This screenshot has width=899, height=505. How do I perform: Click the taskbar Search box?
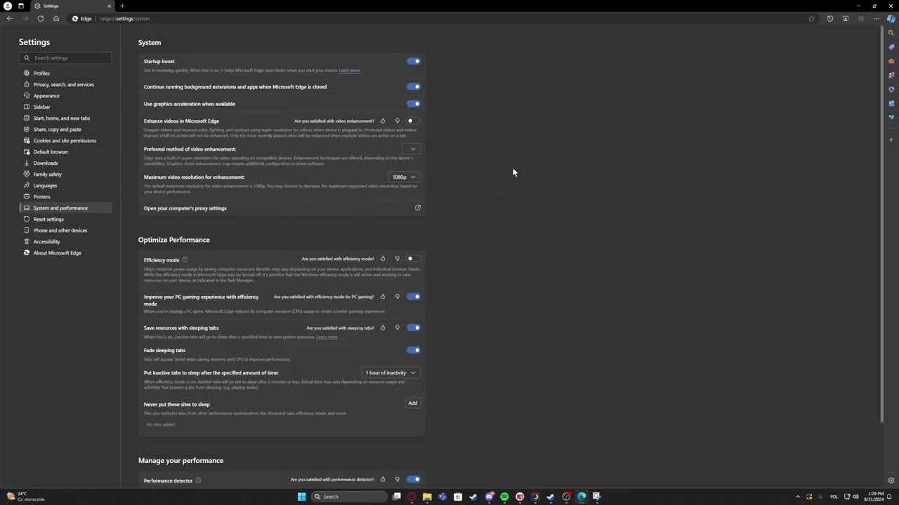point(350,497)
